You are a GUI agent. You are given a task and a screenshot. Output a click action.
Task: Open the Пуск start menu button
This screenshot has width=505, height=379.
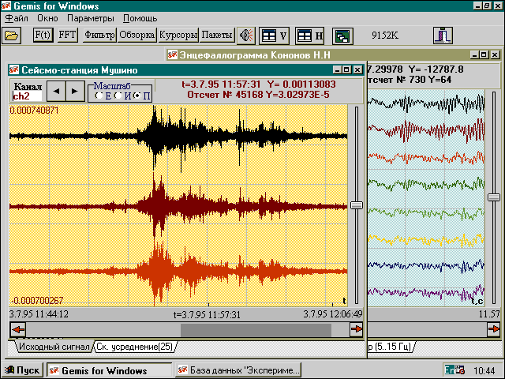pos(23,370)
